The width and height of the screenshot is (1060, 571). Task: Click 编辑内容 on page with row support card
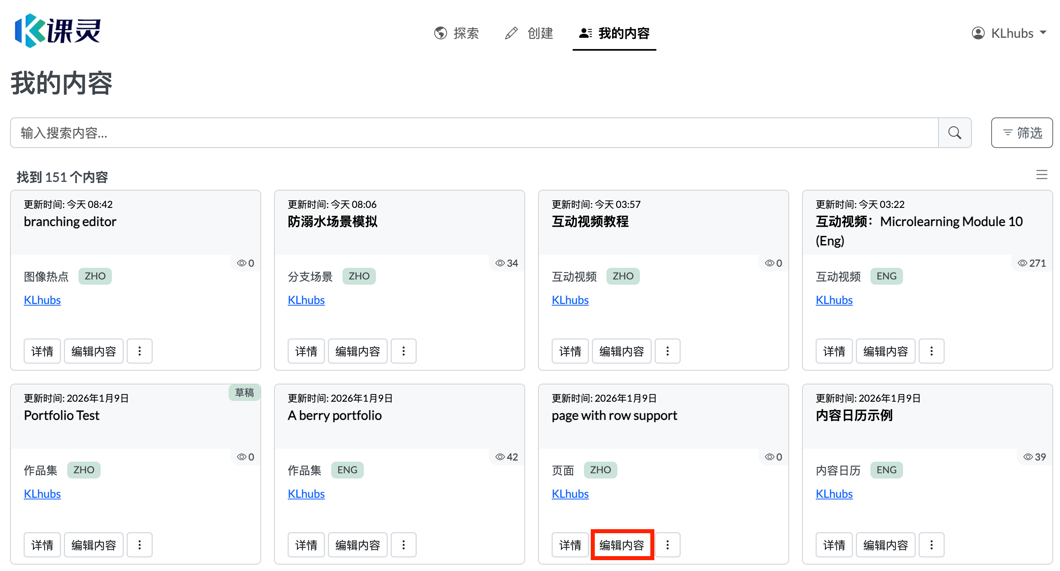[x=622, y=545]
